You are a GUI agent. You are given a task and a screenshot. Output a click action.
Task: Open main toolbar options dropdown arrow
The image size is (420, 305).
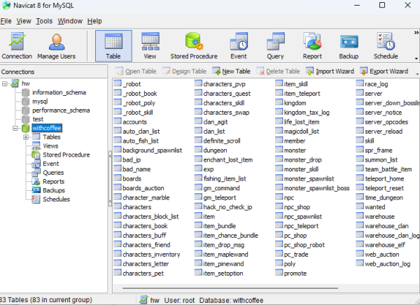pyautogui.click(x=416, y=58)
